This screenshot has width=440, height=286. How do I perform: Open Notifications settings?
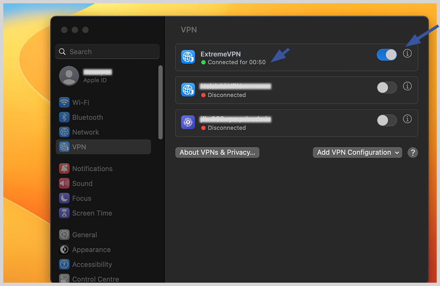[x=103, y=168]
